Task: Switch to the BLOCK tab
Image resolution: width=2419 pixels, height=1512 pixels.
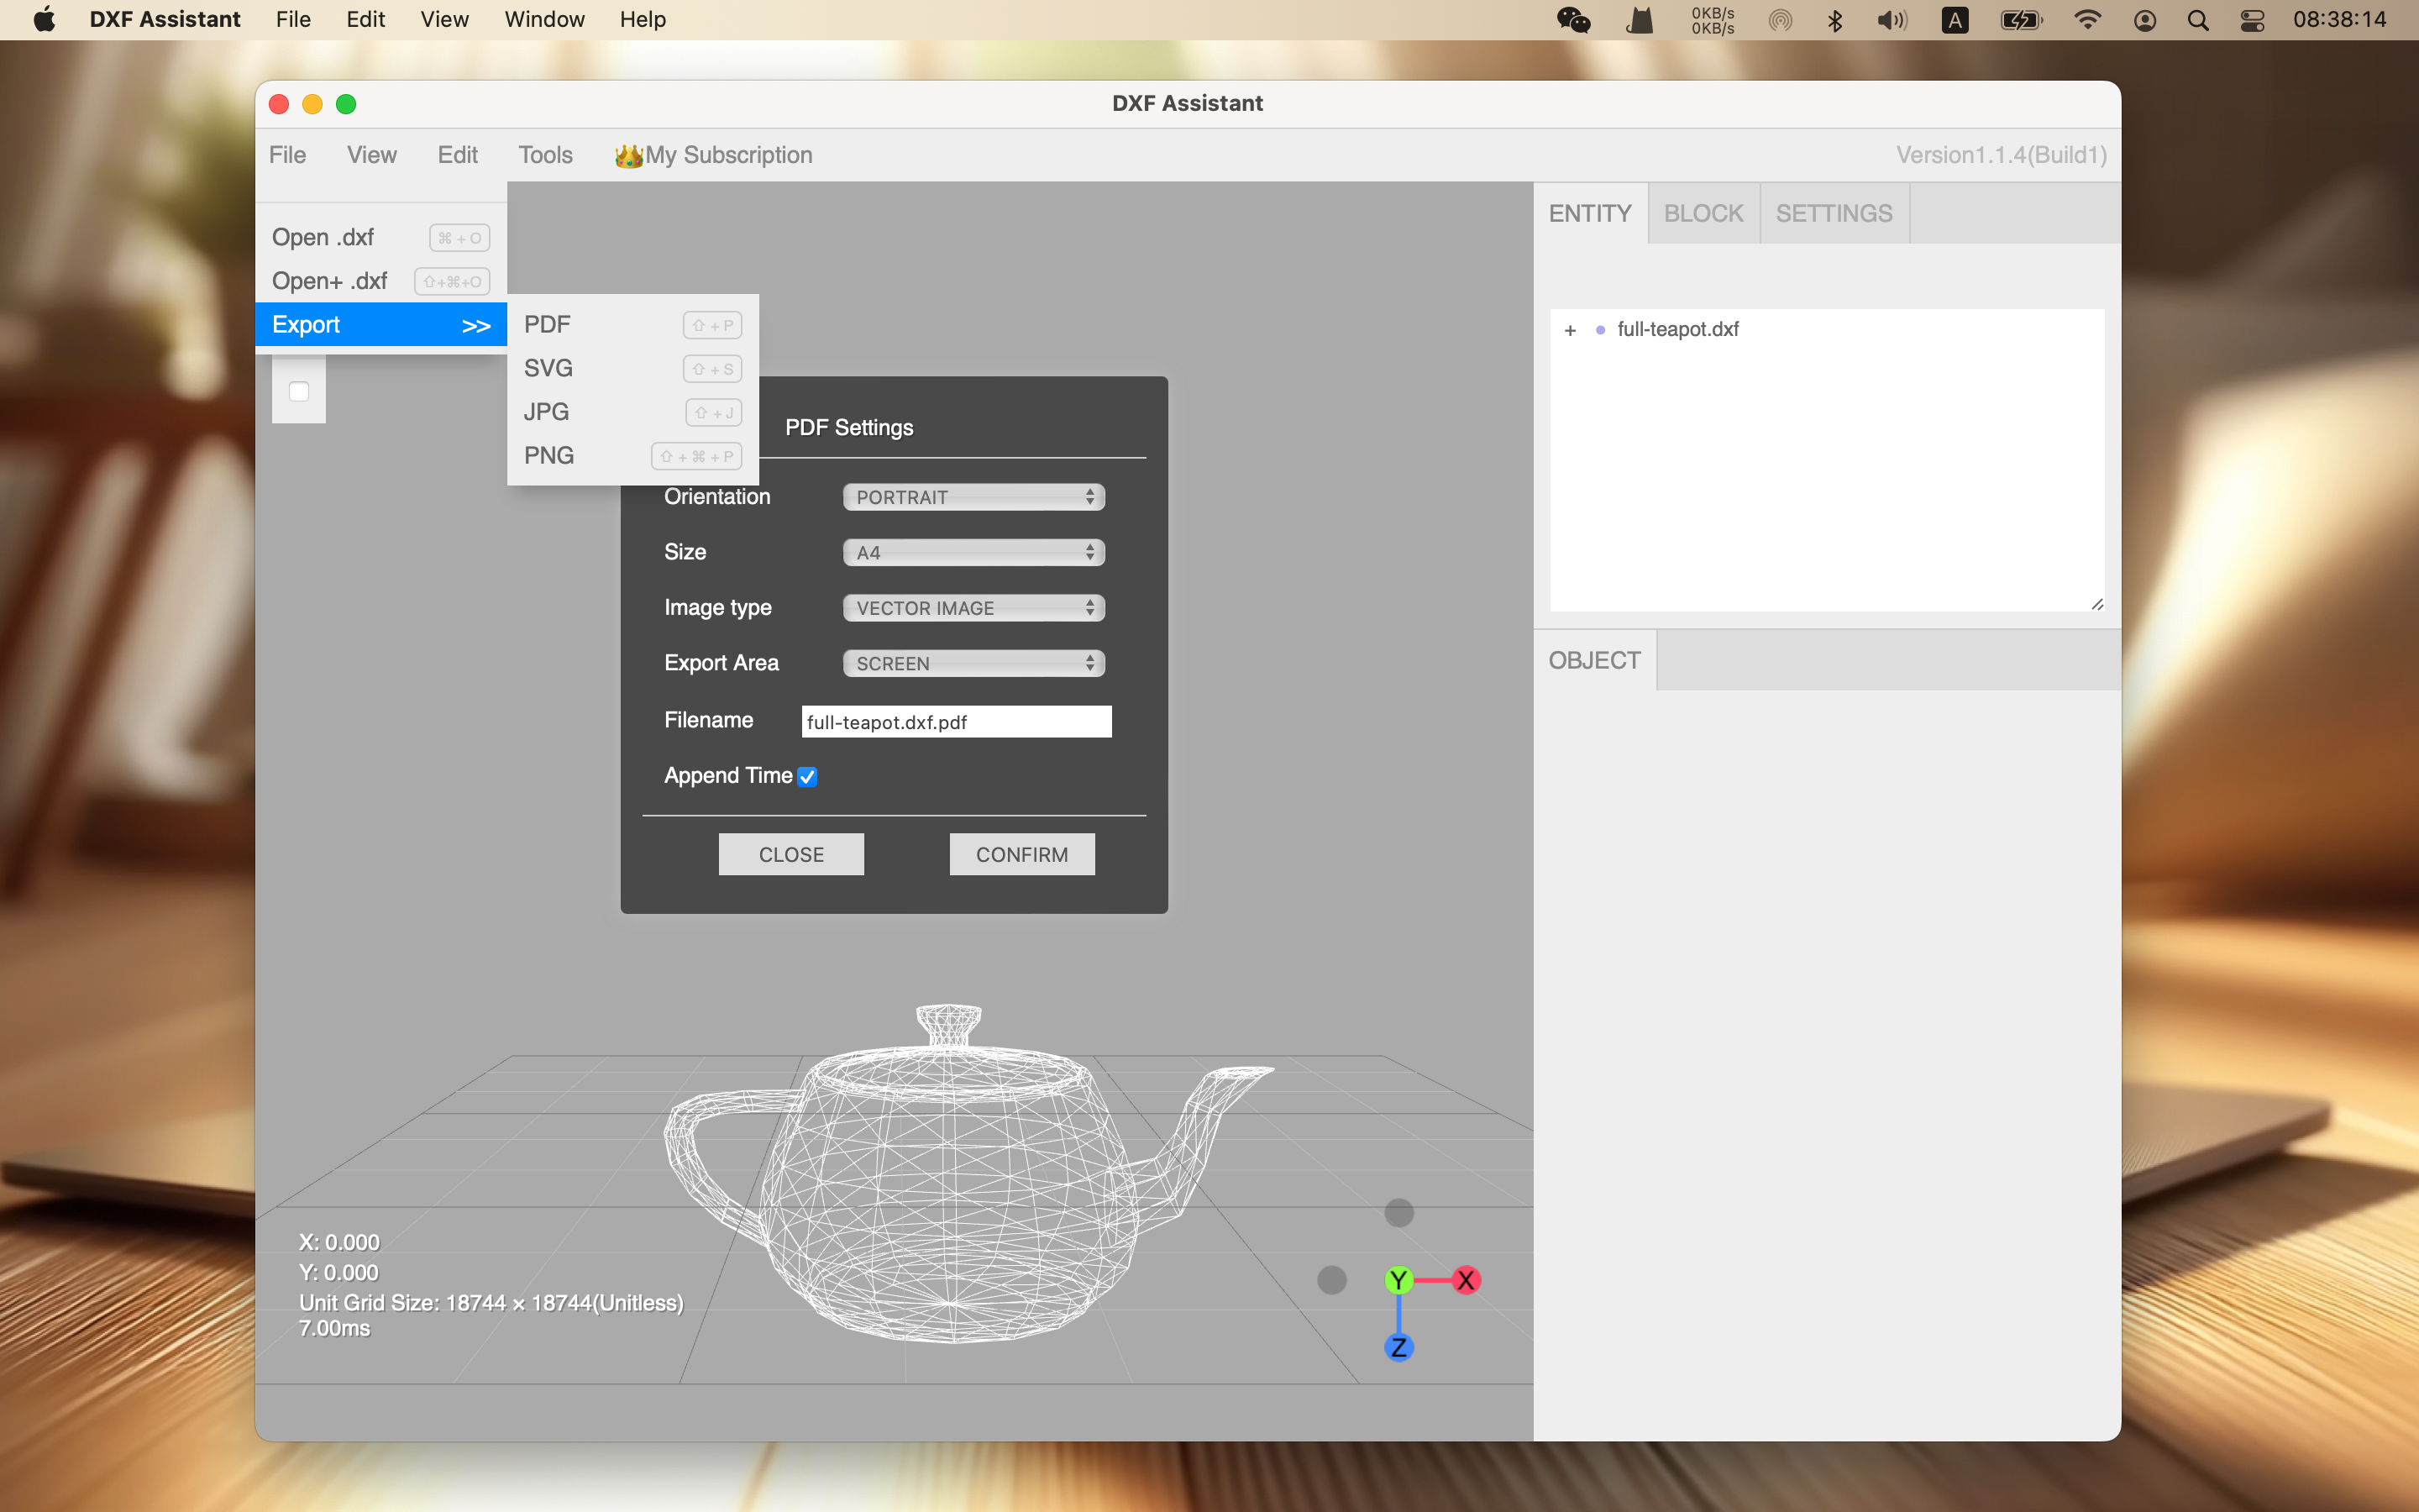Action: (x=1703, y=213)
